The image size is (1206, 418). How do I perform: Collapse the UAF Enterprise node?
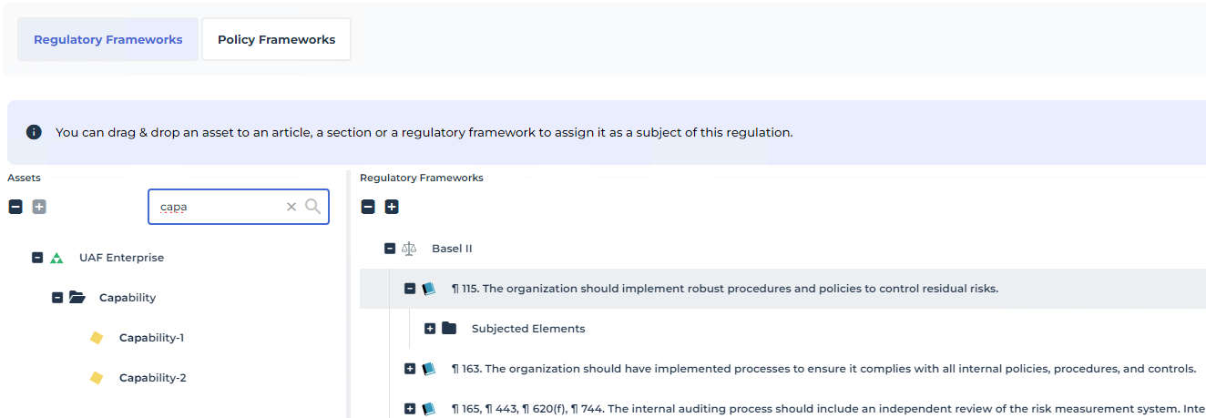pyautogui.click(x=37, y=258)
